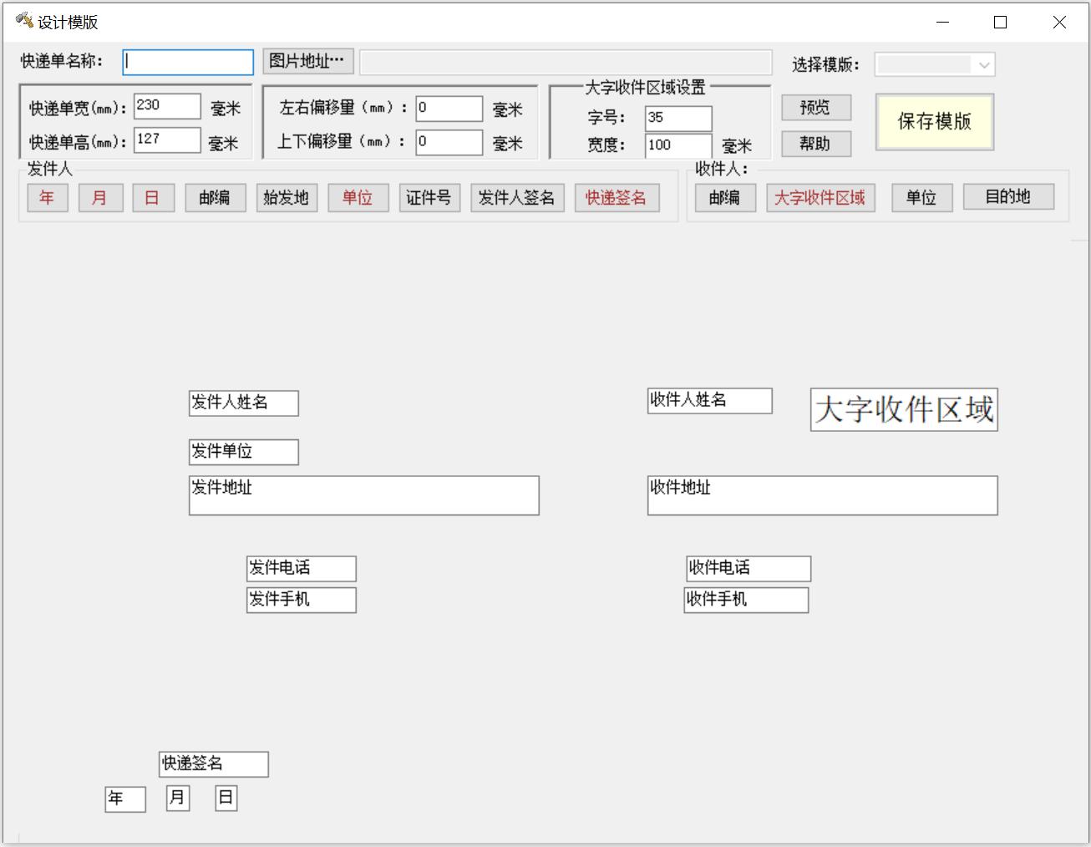
Task: Open 帮助 help
Action: (815, 144)
